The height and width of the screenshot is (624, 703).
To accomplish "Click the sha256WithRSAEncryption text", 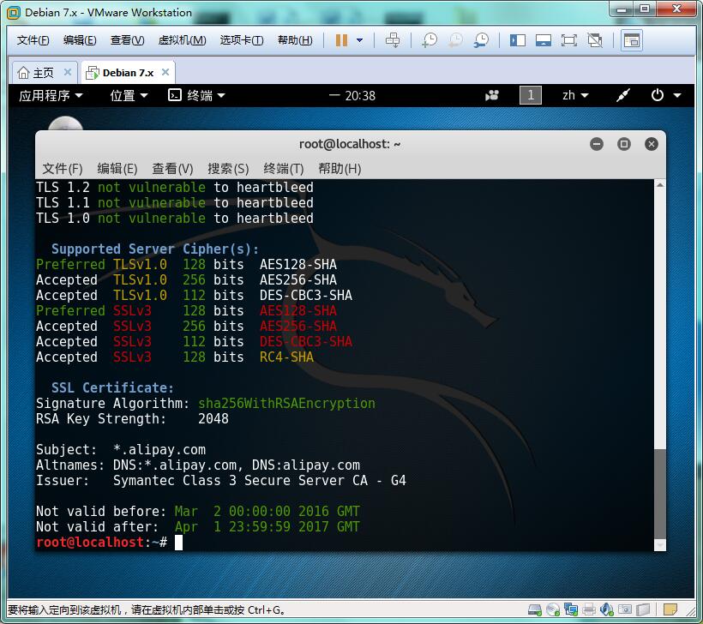I will pos(286,404).
